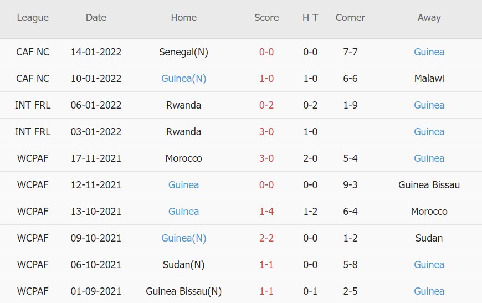Open the 0-0 score of Senegal match
Screen dimensions: 482x303
pyautogui.click(x=266, y=52)
